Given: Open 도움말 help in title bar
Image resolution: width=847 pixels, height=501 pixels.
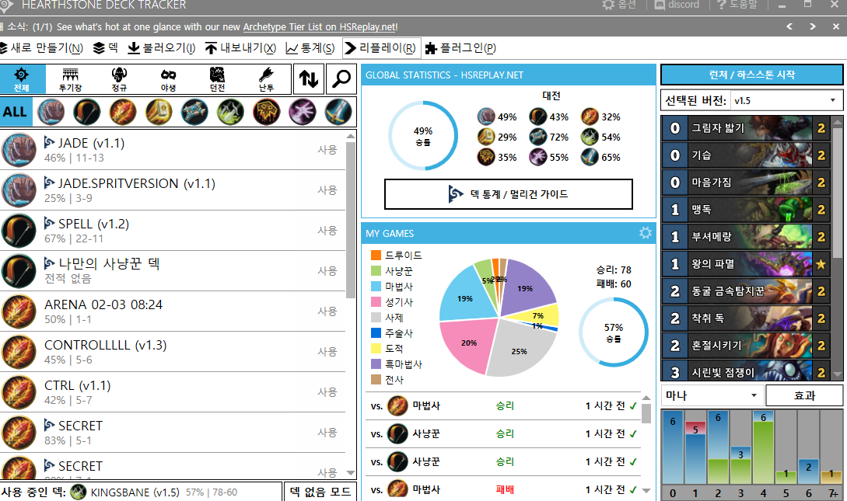Looking at the screenshot, I should coord(737,5).
